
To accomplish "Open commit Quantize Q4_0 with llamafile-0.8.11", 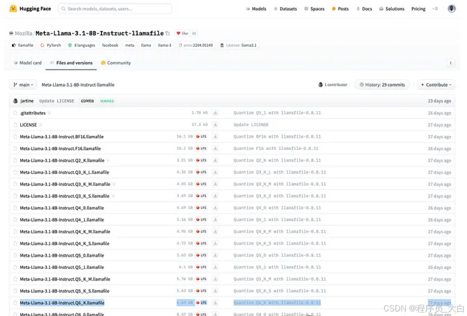I will (277, 208).
